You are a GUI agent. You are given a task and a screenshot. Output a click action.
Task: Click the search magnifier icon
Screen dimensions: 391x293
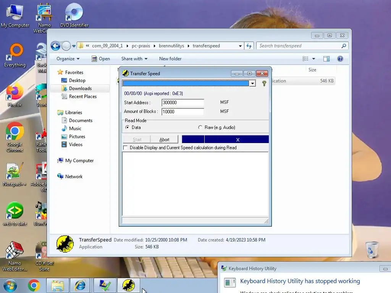tap(344, 46)
